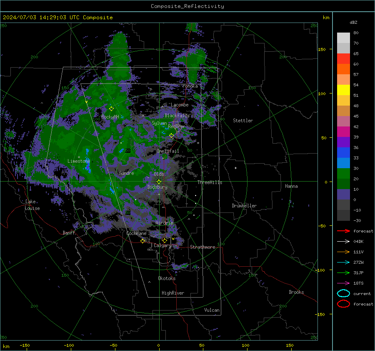375x351 pixels.
Task: Select the light grey 80-70 dBZ swatch
Action: (x=343, y=38)
